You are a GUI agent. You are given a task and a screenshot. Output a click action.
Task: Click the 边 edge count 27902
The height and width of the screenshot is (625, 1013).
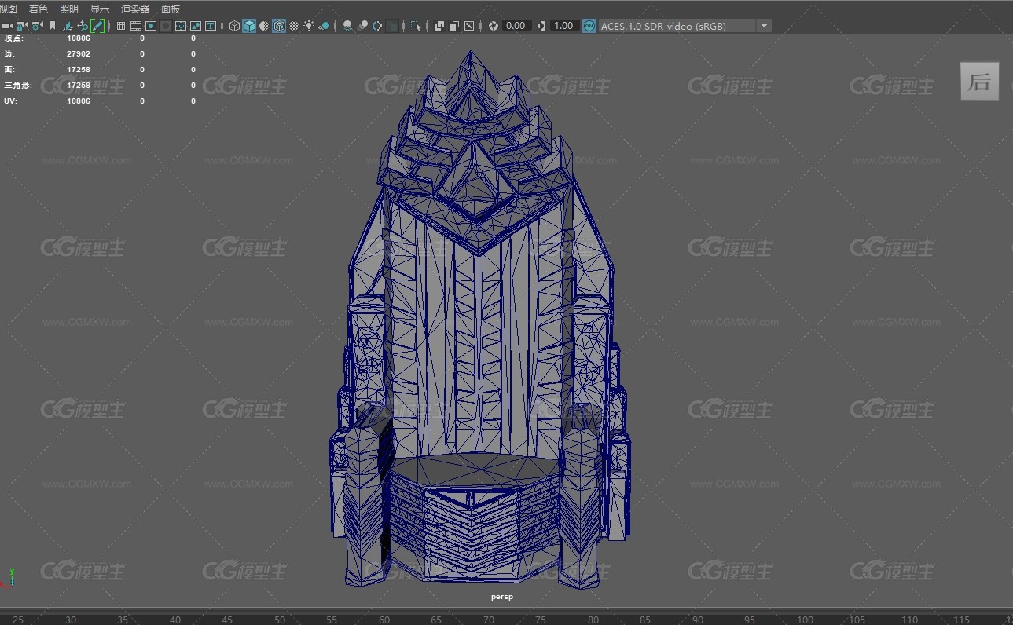[79, 54]
